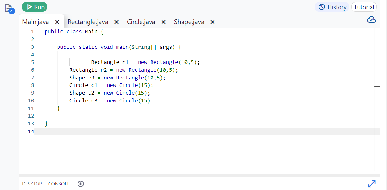Switch to the Shape.java tab
The width and height of the screenshot is (387, 190).
click(x=189, y=22)
